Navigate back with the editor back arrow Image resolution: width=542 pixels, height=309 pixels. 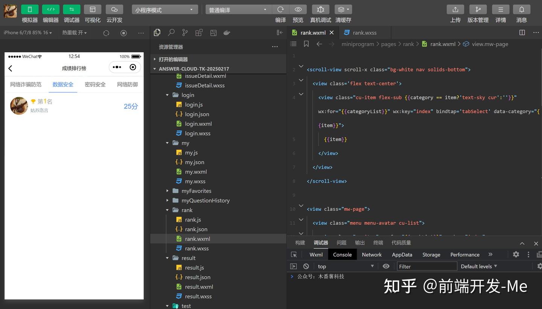(x=319, y=44)
